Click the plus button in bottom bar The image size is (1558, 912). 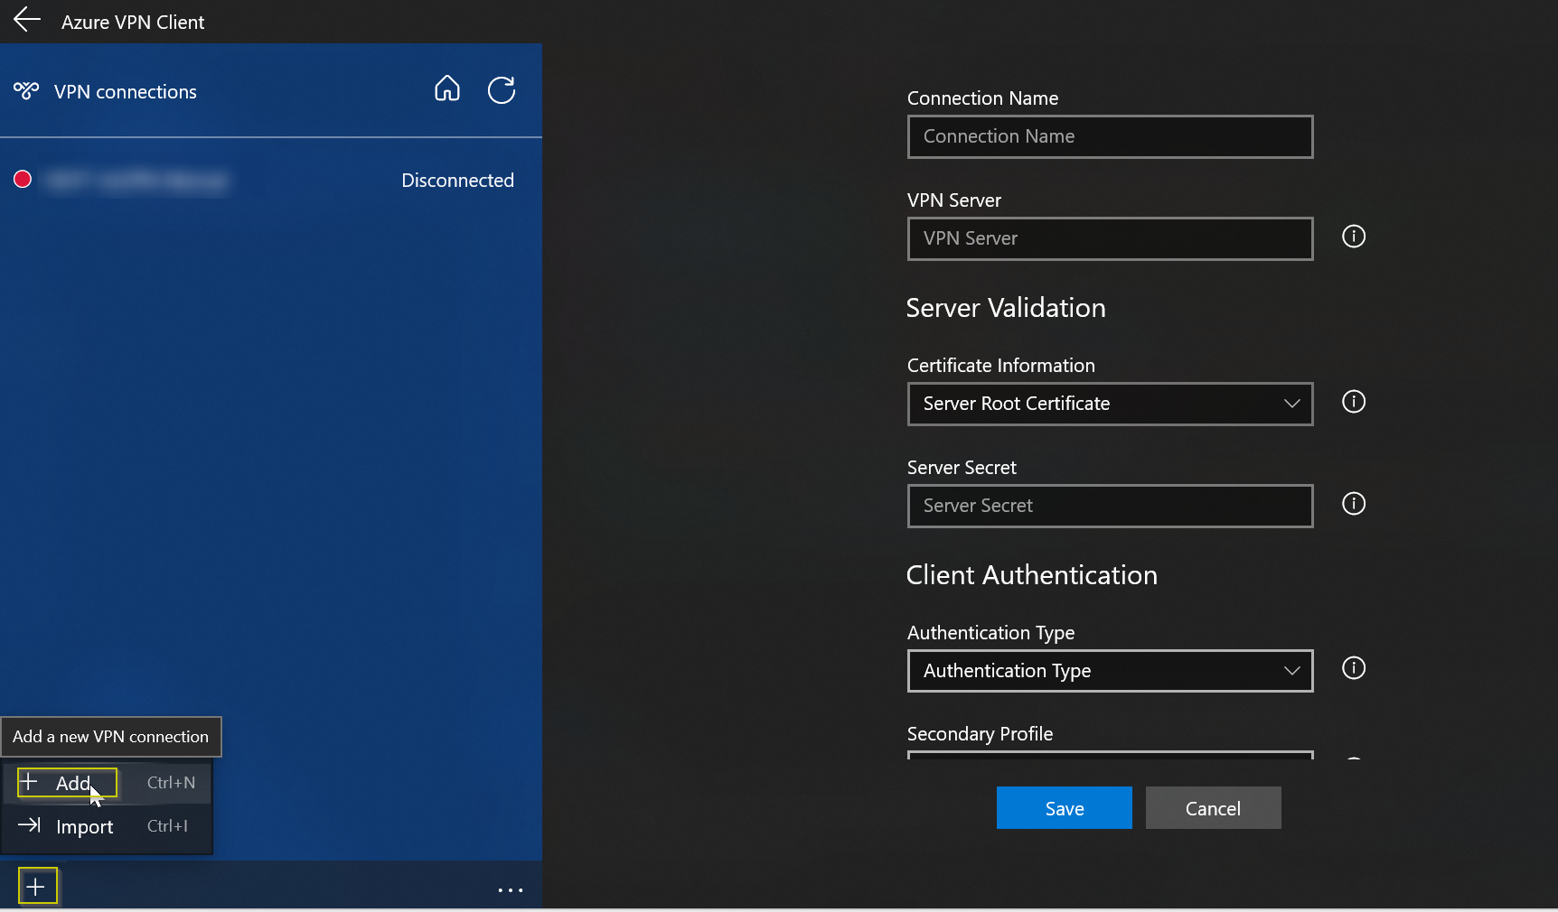coord(37,886)
